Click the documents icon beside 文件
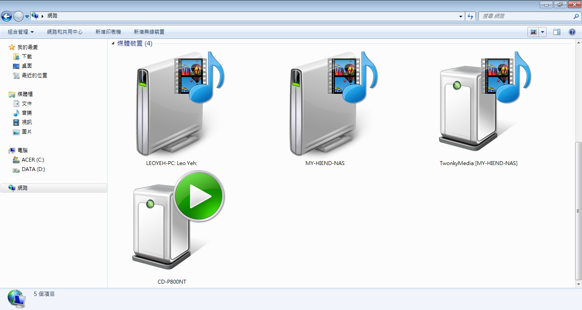This screenshot has height=310, width=582. point(16,104)
